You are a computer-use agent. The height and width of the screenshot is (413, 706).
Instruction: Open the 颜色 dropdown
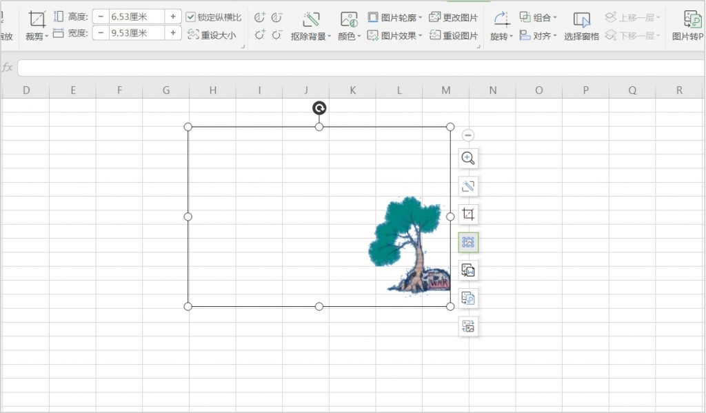click(x=350, y=37)
